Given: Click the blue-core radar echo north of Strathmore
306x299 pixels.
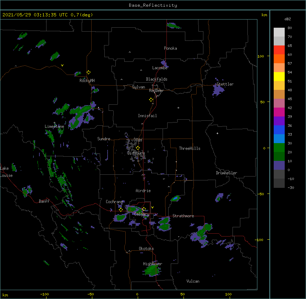Looking at the screenshot, I should point(176,198).
